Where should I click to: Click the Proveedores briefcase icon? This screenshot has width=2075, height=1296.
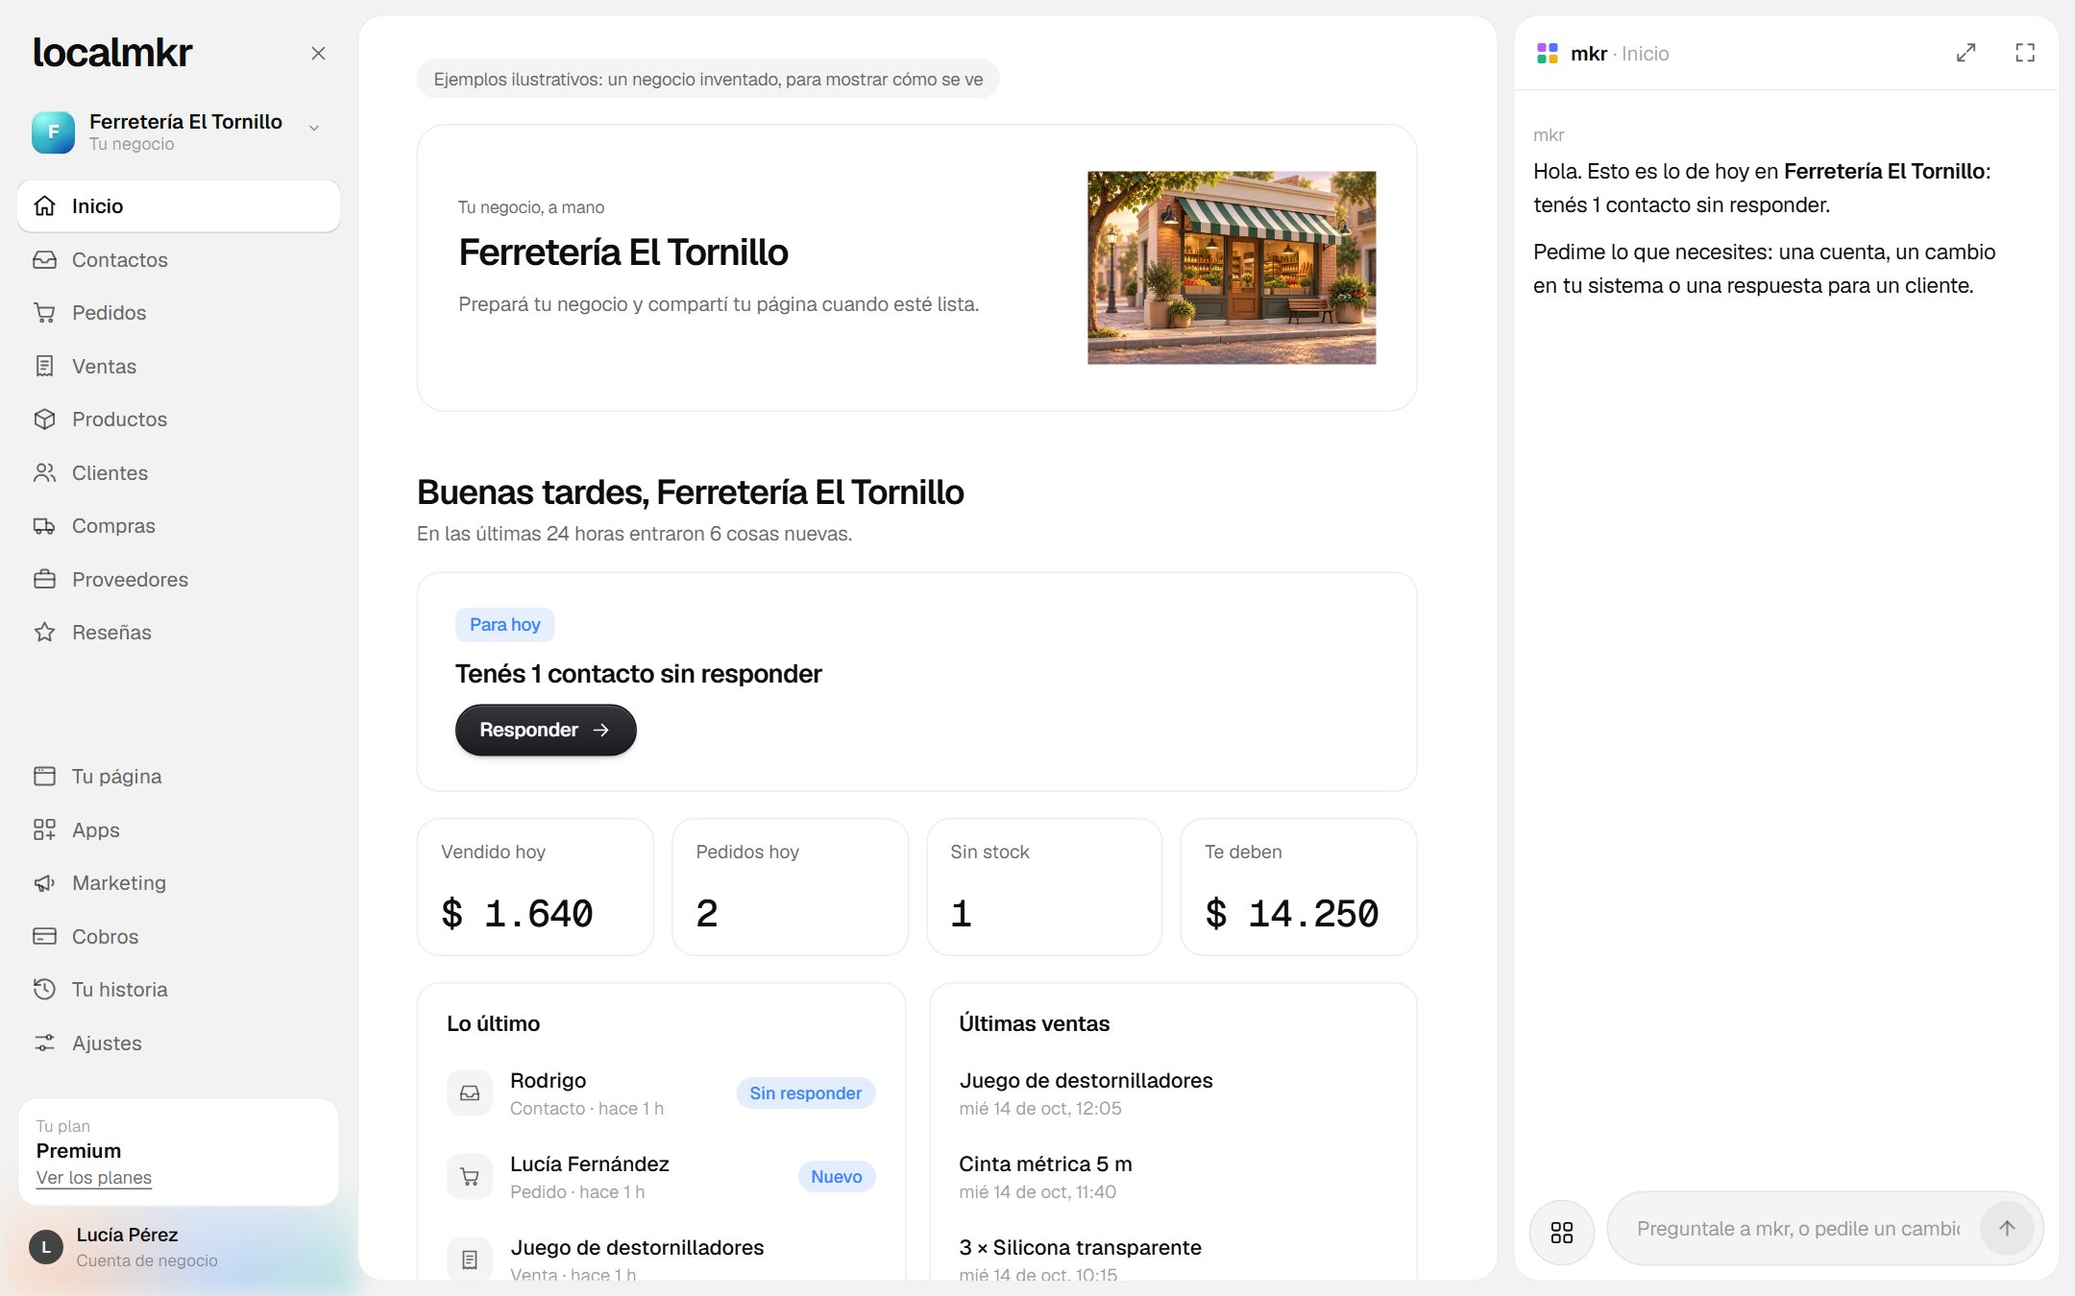[44, 579]
